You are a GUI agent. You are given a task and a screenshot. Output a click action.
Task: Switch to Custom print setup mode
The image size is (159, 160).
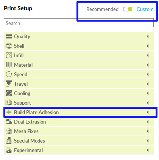coord(145,9)
